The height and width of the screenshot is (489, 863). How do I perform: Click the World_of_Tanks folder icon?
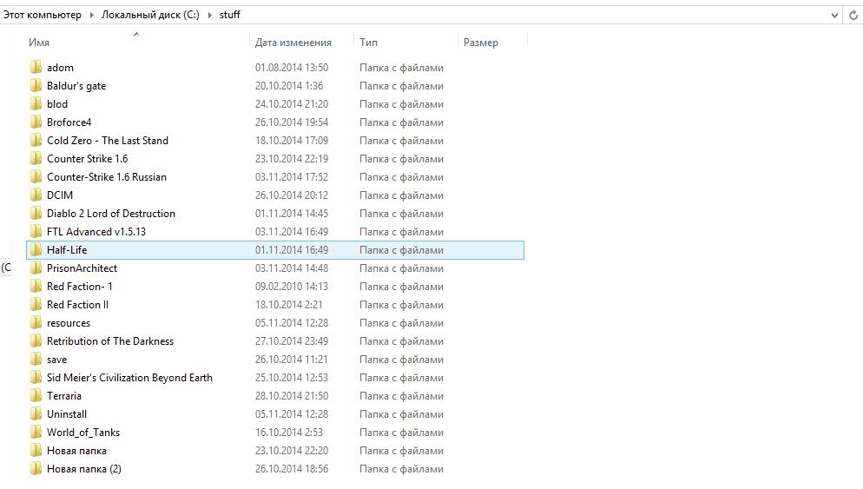pyautogui.click(x=36, y=433)
